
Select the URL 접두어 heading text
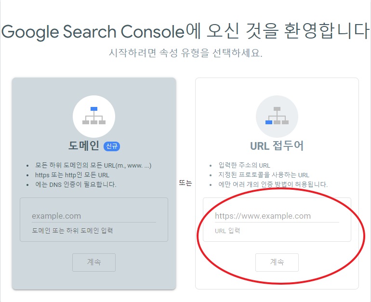(277, 145)
